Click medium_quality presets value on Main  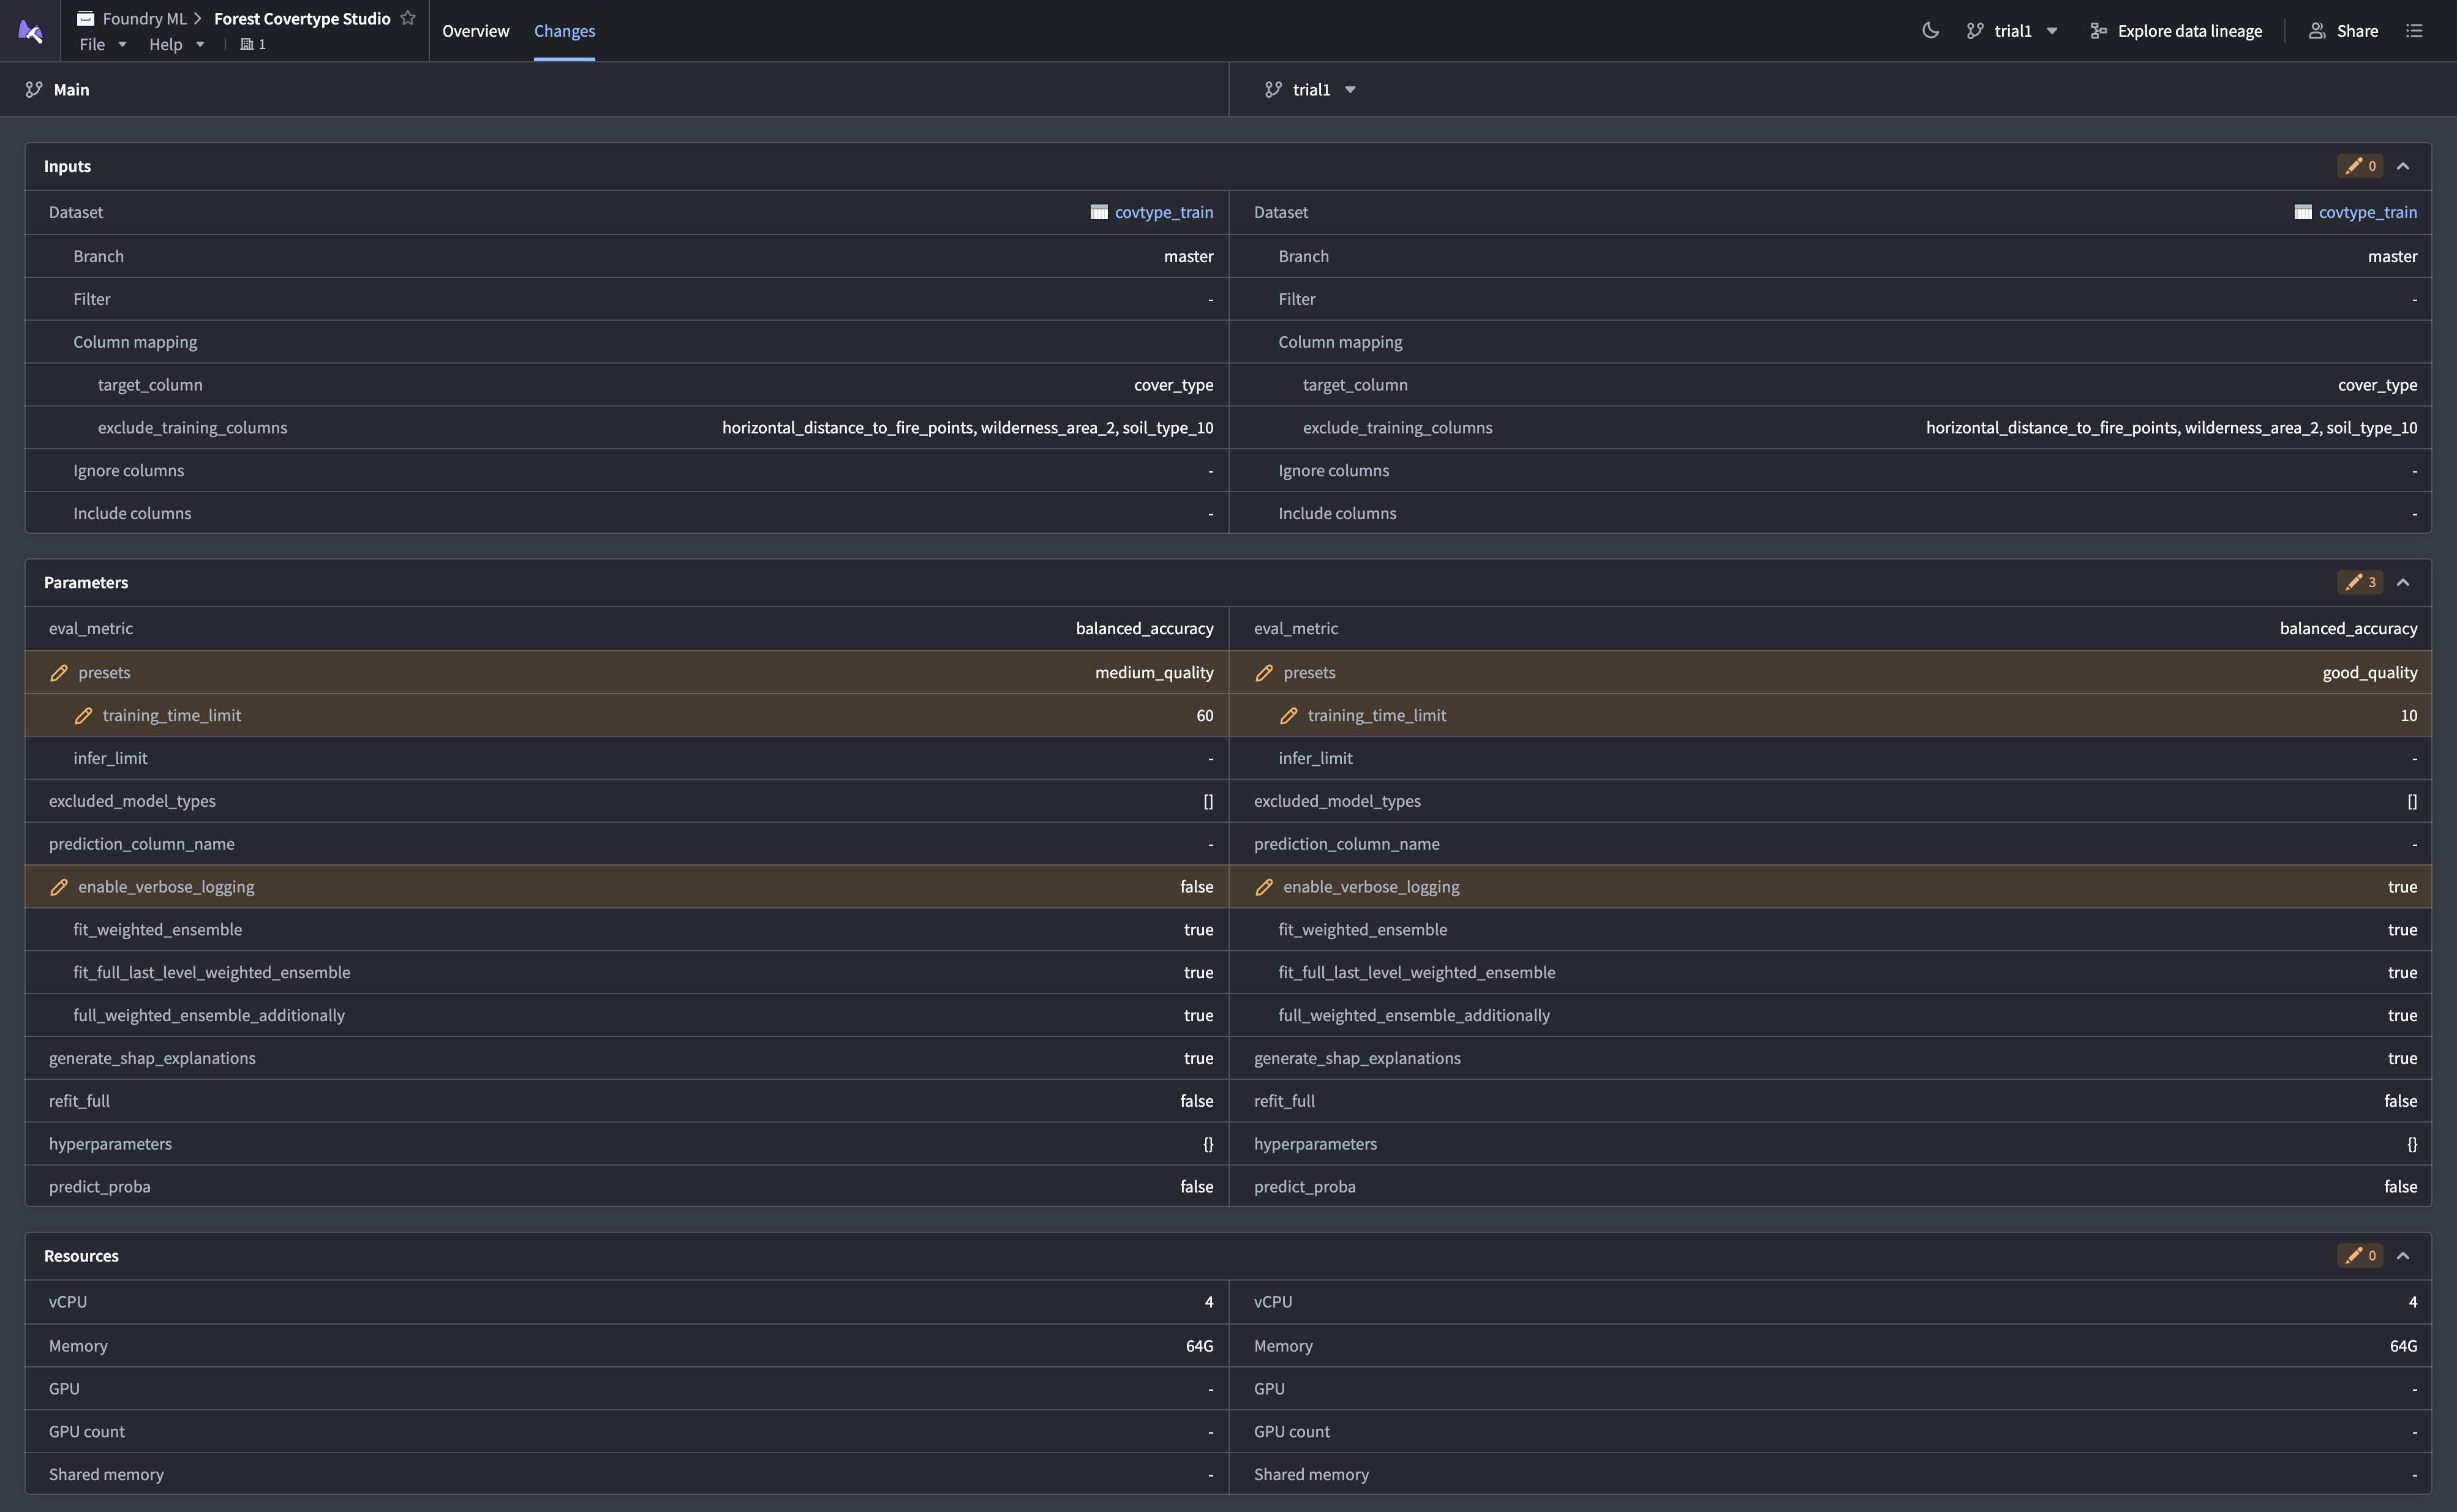(1154, 673)
